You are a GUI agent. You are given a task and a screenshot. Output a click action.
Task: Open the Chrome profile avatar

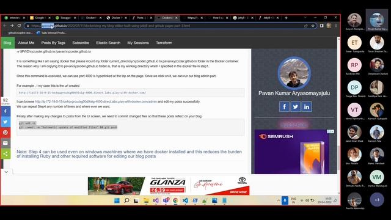329,26
